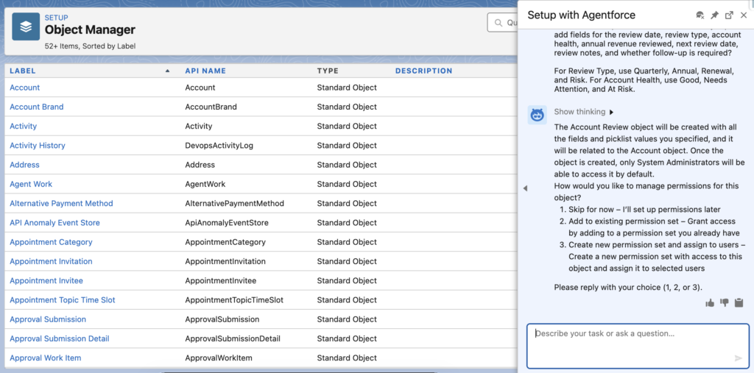Open the Appointment Invitee object
Screen dimensions: 754x373
click(x=46, y=280)
